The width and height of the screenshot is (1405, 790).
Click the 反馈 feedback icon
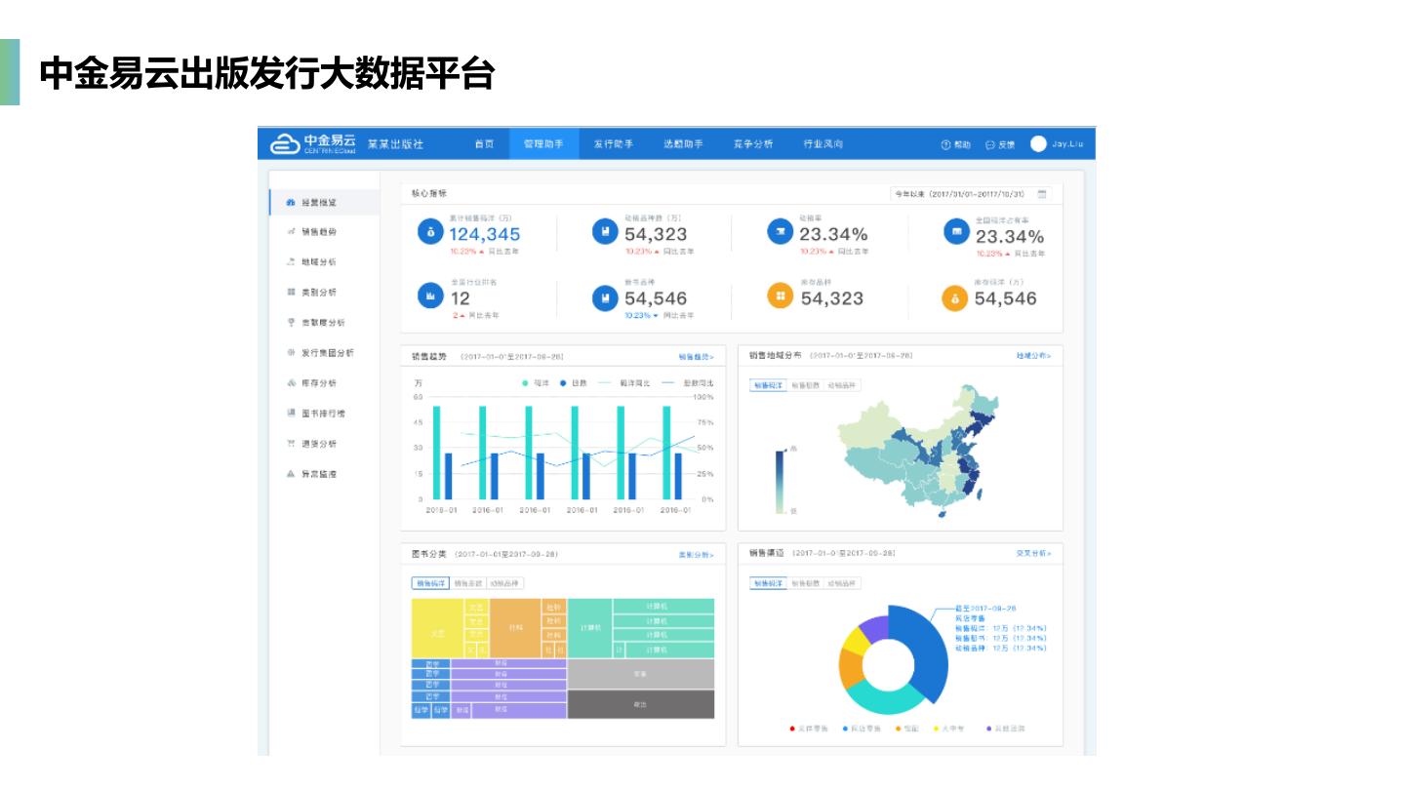click(x=990, y=144)
